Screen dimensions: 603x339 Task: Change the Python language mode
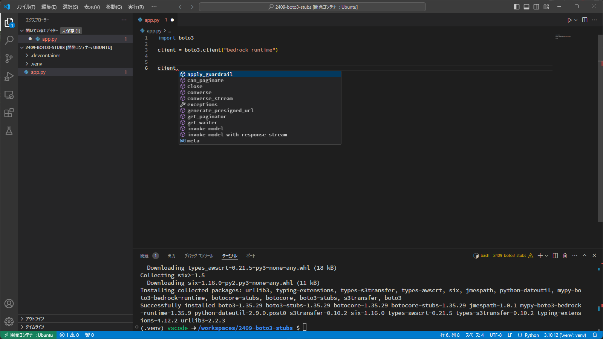click(x=532, y=335)
